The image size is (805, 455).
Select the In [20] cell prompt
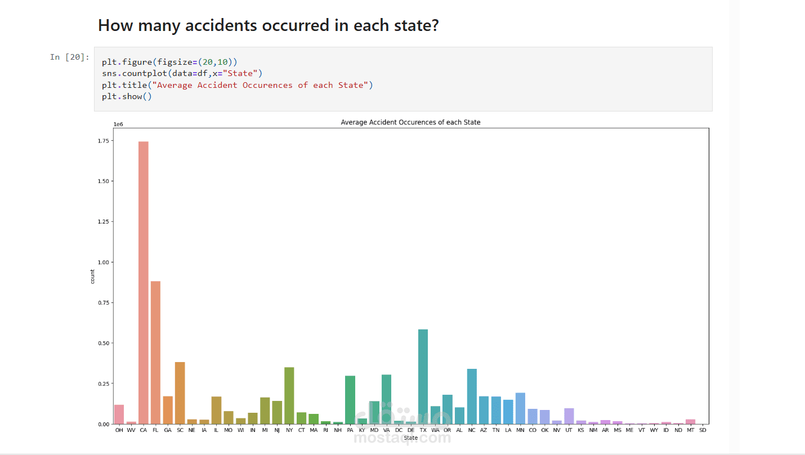(x=69, y=57)
